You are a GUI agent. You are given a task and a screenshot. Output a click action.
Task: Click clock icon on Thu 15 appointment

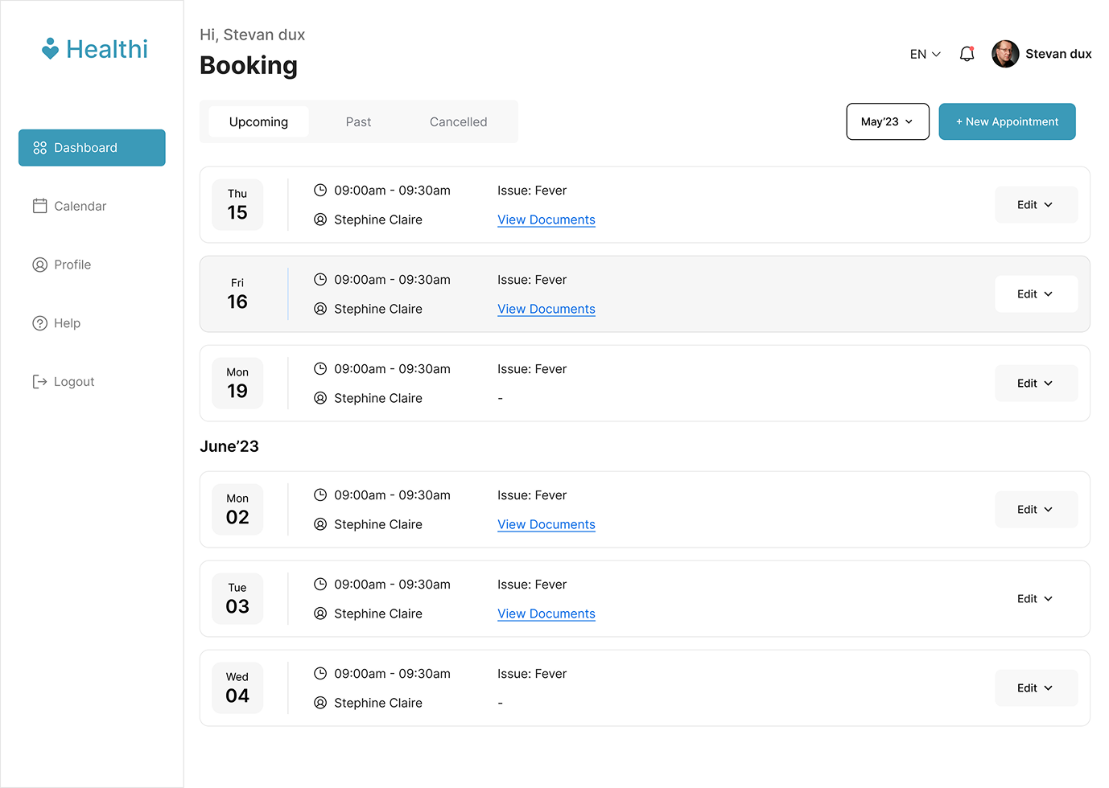(x=320, y=191)
